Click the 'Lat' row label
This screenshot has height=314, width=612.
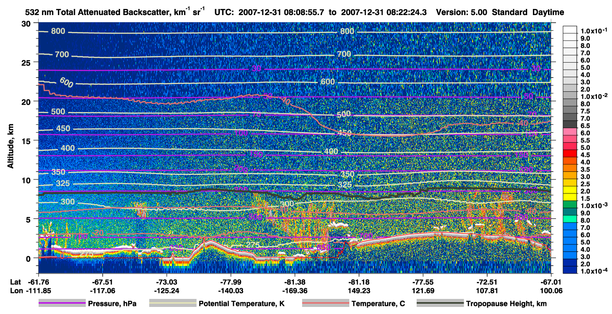coord(15,282)
